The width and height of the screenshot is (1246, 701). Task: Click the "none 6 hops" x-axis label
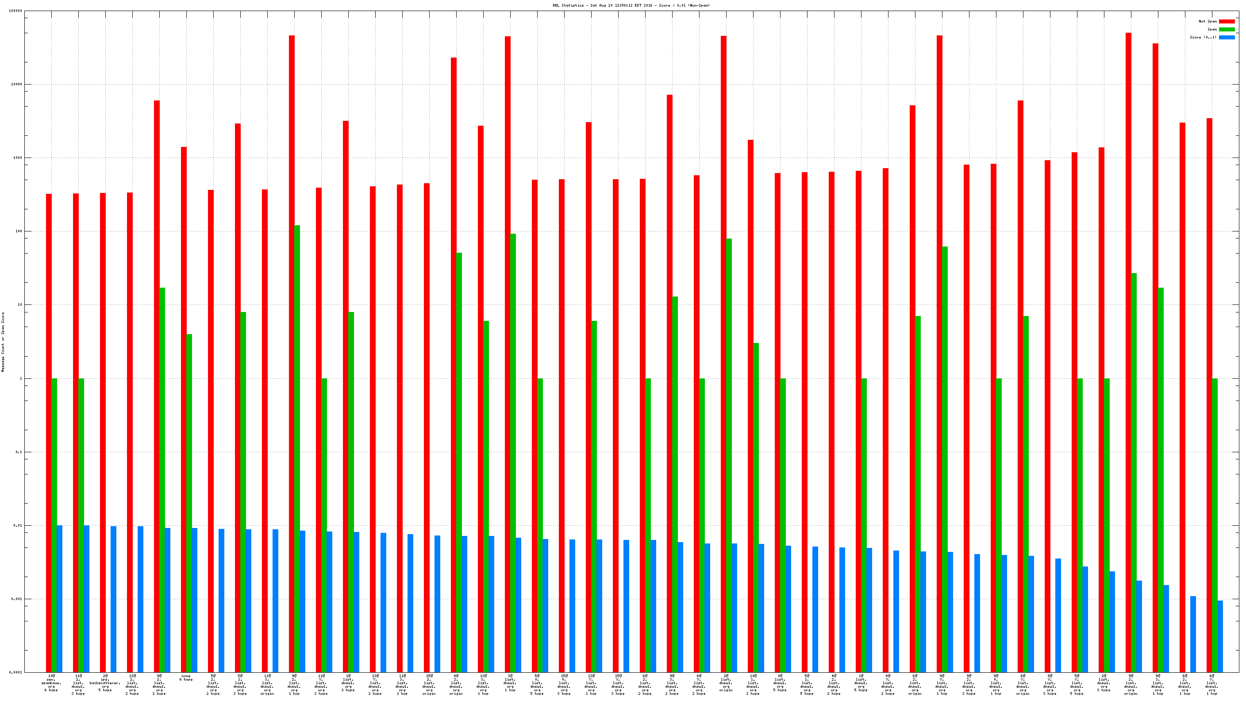[186, 677]
